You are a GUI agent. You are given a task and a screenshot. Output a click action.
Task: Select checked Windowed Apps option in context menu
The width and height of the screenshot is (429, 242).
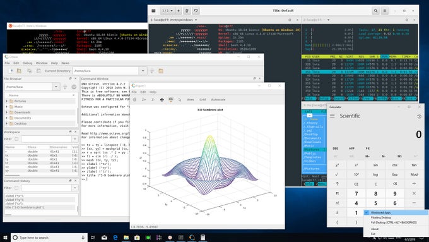click(x=396, y=213)
